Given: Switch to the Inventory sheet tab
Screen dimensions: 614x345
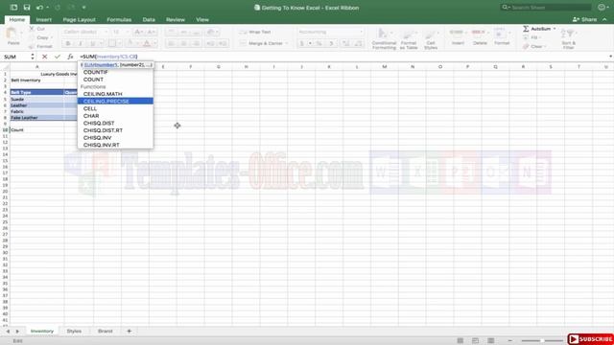Looking at the screenshot, I should coord(42,331).
